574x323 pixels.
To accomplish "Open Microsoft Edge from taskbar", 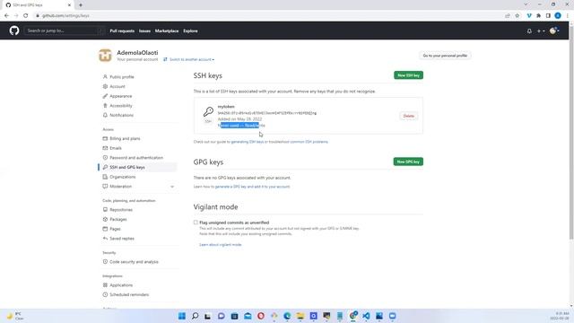I will coord(287,316).
